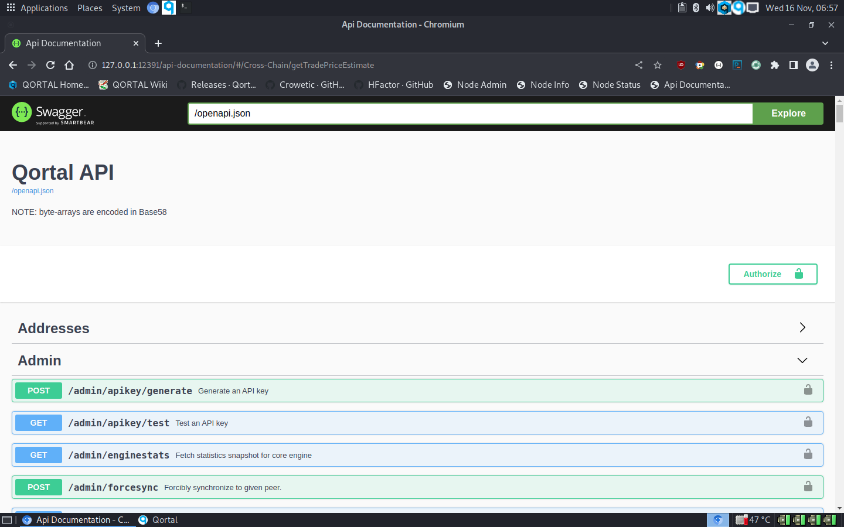
Task: Open the /openapi.json link under title
Action: pyautogui.click(x=33, y=191)
